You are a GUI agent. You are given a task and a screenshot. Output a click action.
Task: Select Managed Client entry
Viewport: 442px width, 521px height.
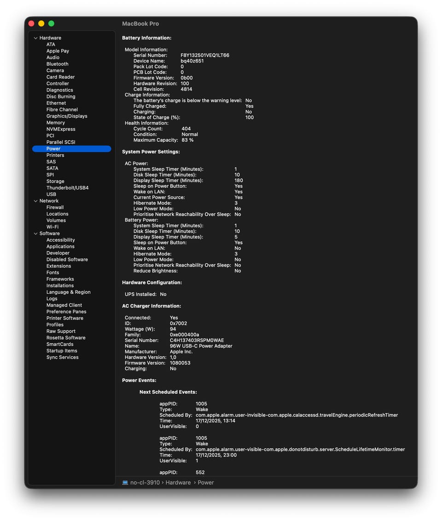[x=64, y=305]
